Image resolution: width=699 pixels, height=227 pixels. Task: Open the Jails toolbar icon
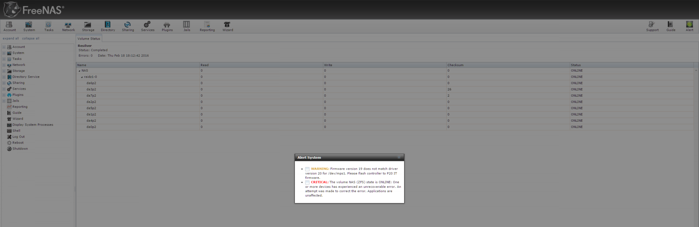187,26
